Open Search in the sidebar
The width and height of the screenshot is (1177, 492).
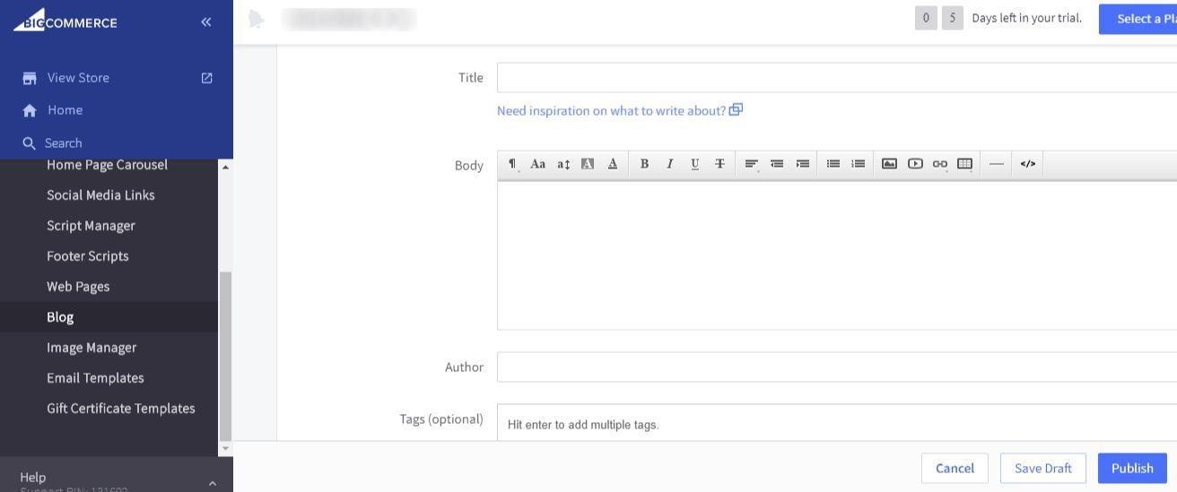(x=63, y=143)
